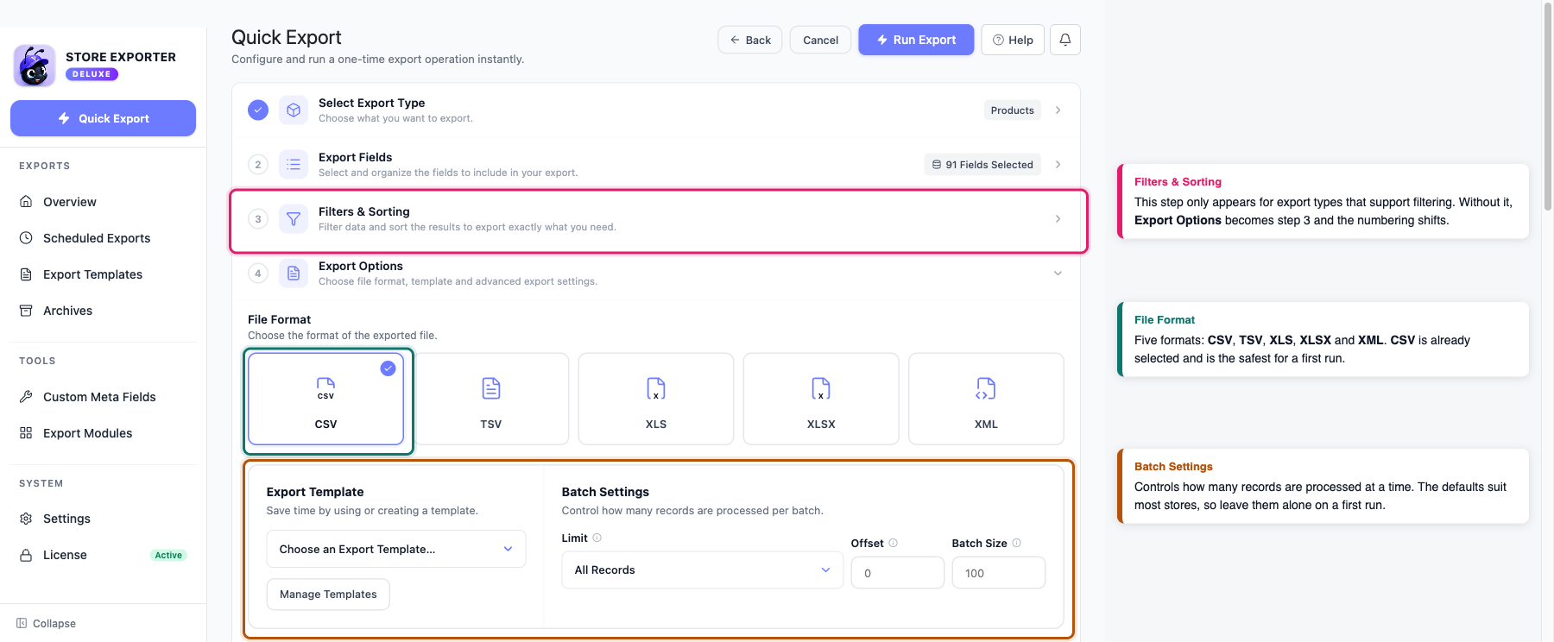This screenshot has height=642, width=1554.
Task: Collapse the Export Options section chevron
Action: tap(1058, 274)
